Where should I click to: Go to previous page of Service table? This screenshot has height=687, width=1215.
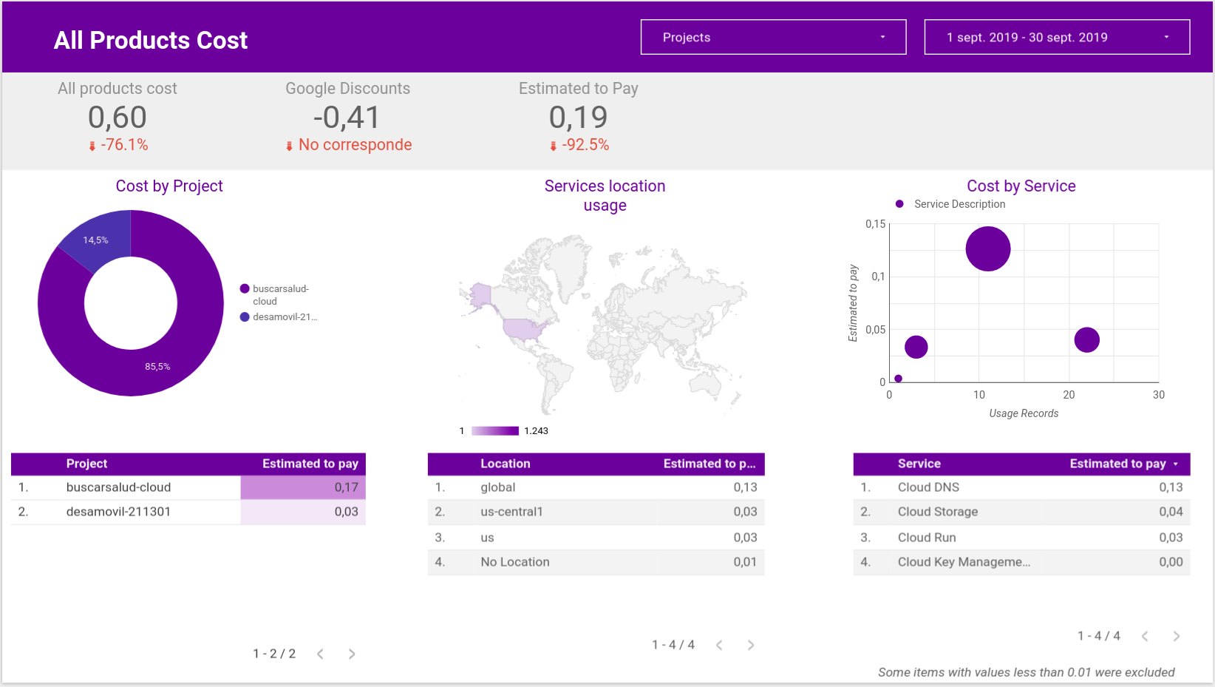pyautogui.click(x=1145, y=636)
